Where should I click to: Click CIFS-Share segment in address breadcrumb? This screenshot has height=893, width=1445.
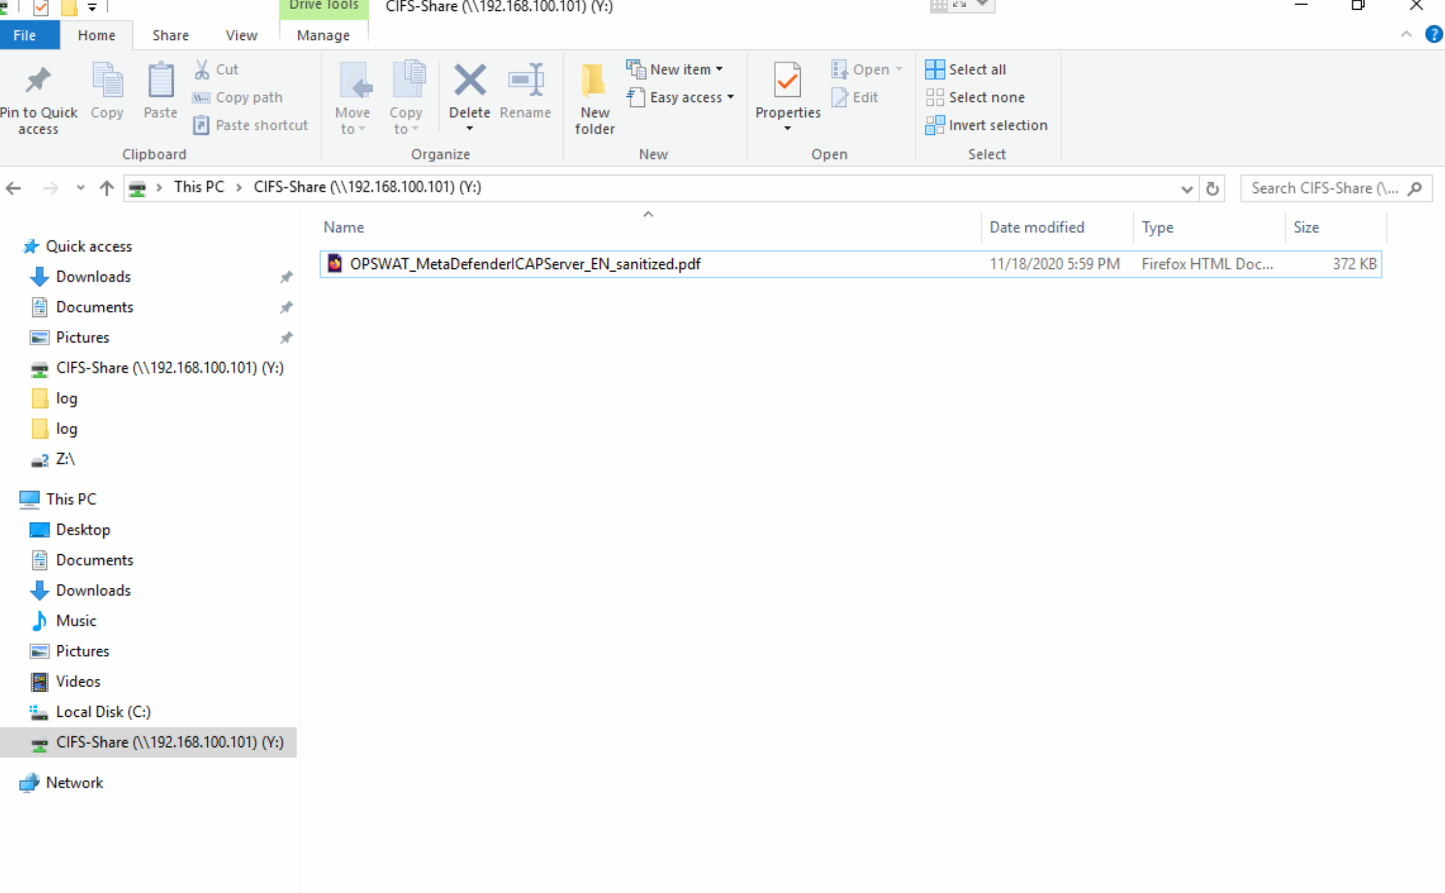coord(367,187)
